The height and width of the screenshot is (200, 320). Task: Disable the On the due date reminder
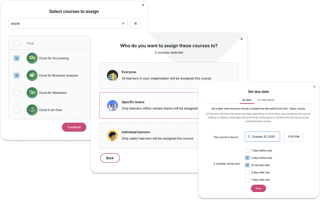(247, 165)
